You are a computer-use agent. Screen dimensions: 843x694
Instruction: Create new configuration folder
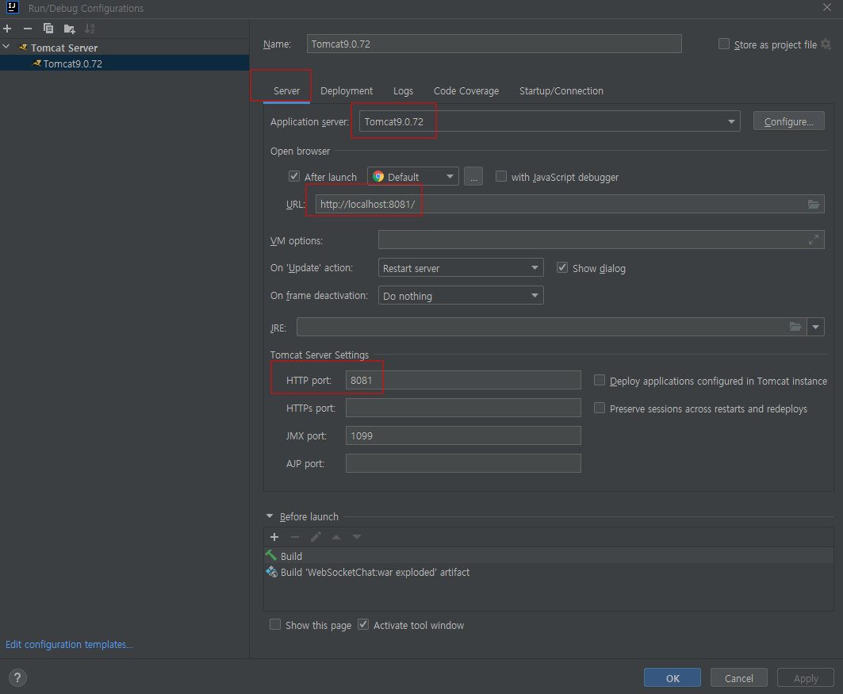coord(69,29)
